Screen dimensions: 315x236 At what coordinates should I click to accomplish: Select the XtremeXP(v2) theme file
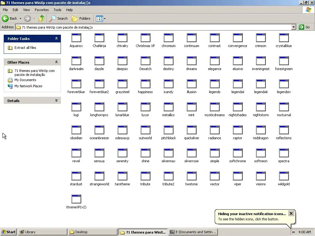[x=76, y=202]
